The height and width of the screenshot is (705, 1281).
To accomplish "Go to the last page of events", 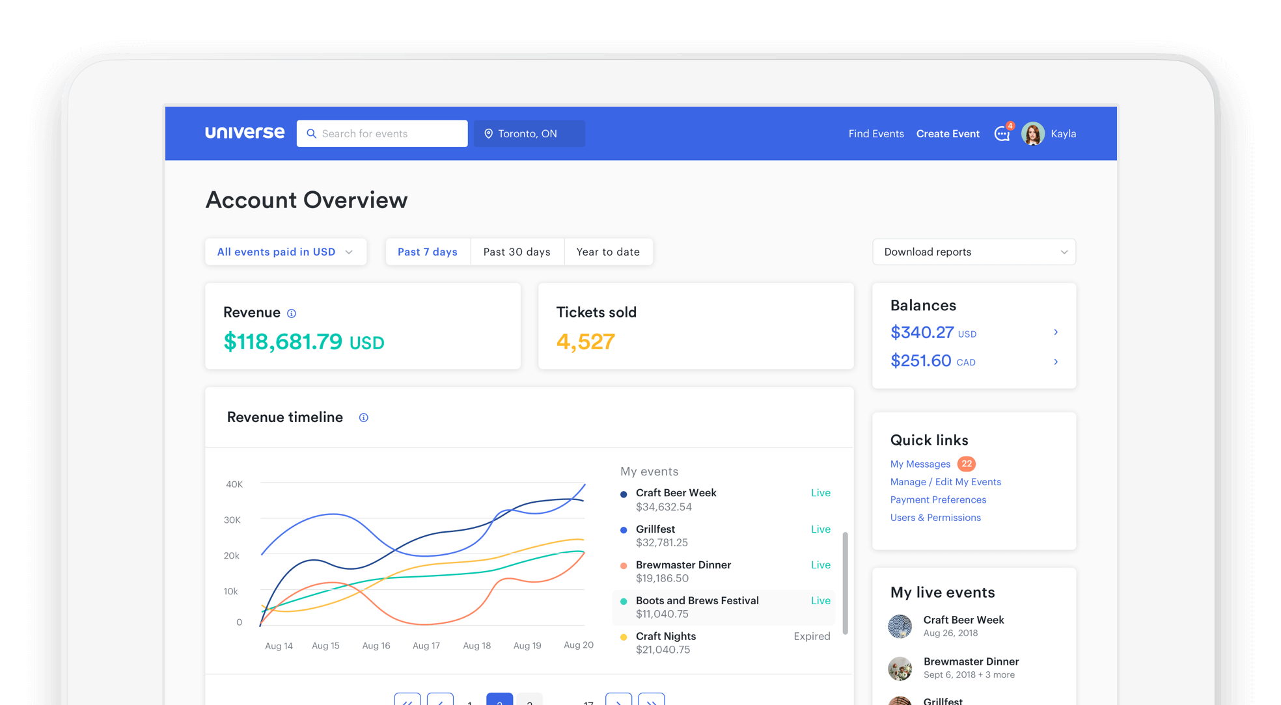I will tap(651, 700).
